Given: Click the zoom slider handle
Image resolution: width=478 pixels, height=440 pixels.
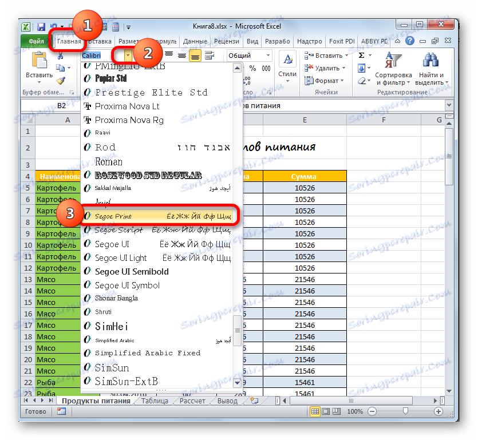Looking at the screenshot, I should pyautogui.click(x=405, y=411).
